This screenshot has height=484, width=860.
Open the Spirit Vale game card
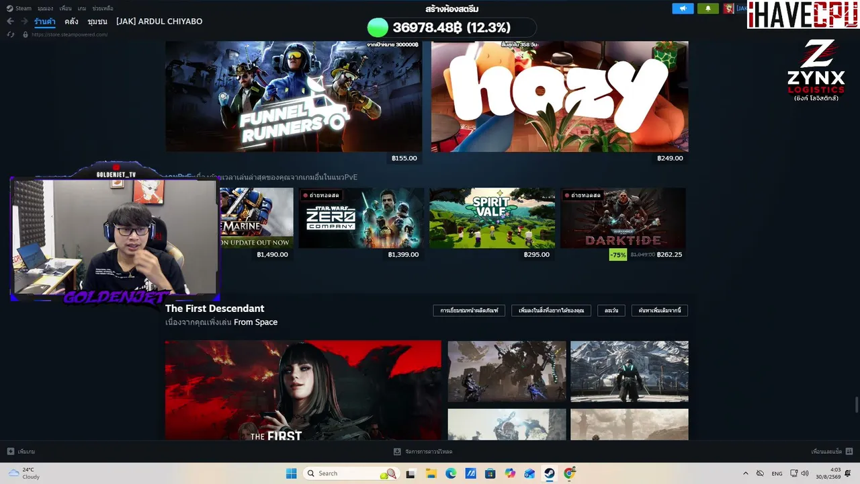pyautogui.click(x=492, y=218)
